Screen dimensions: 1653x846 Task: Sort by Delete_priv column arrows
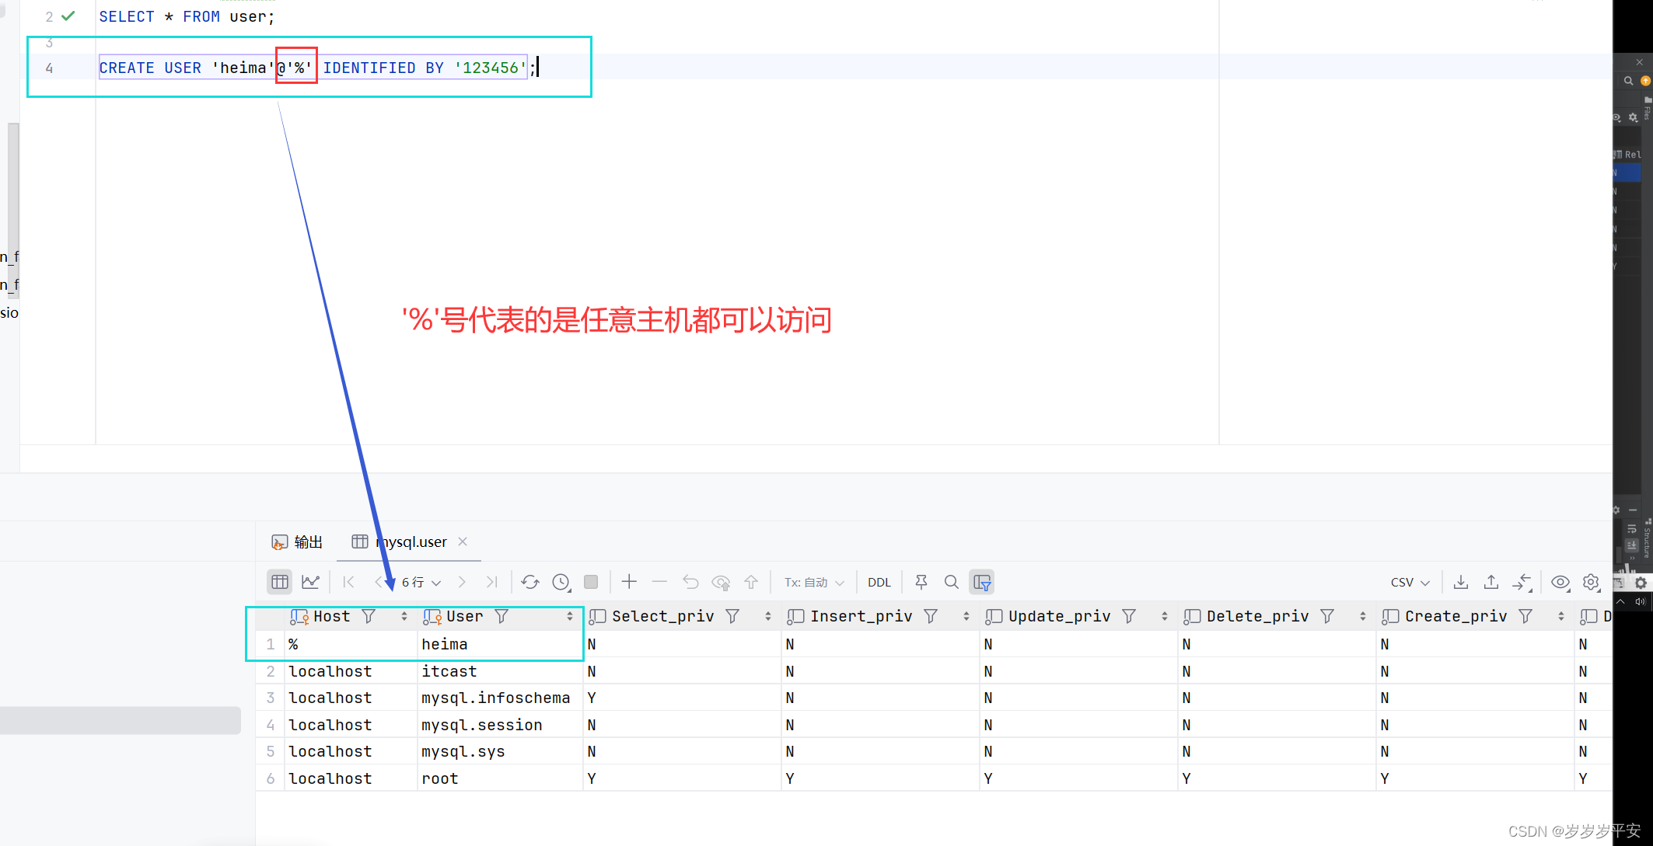1363,616
